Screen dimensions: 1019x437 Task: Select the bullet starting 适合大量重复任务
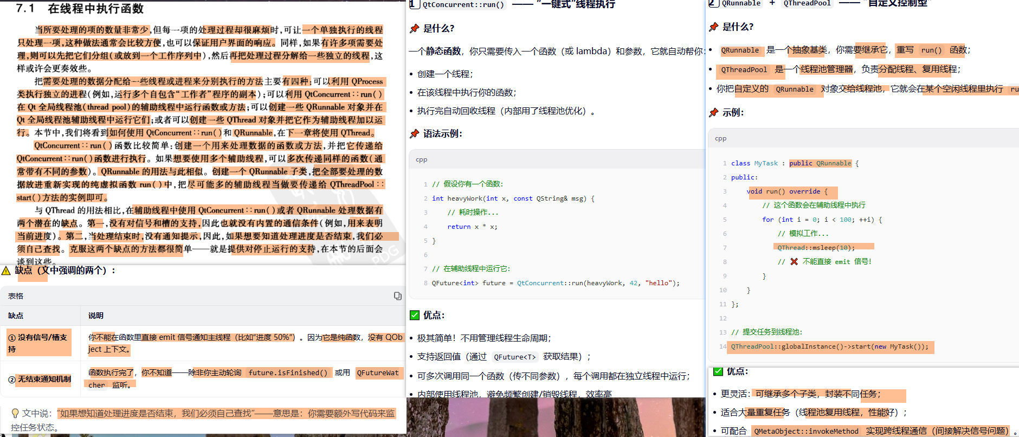(814, 413)
